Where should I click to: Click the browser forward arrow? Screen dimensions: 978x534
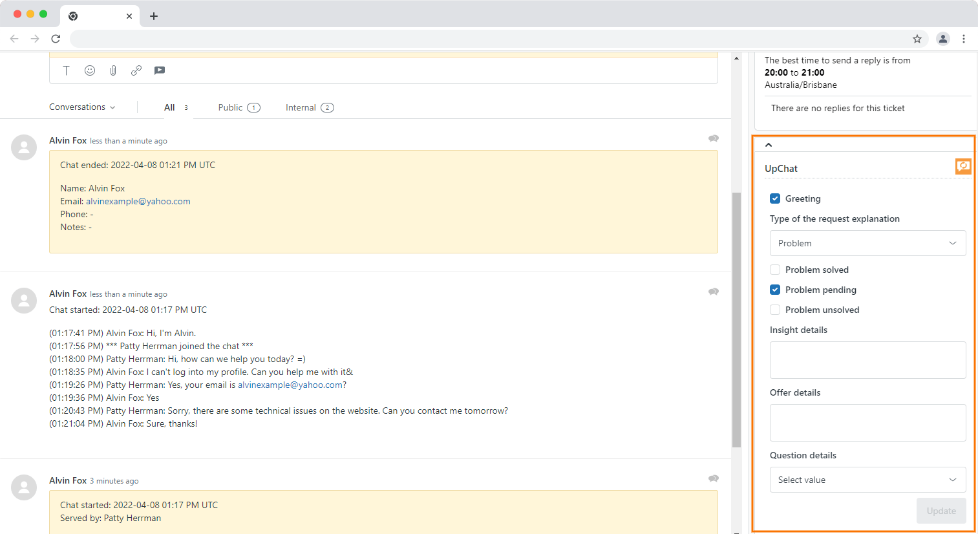coord(35,39)
